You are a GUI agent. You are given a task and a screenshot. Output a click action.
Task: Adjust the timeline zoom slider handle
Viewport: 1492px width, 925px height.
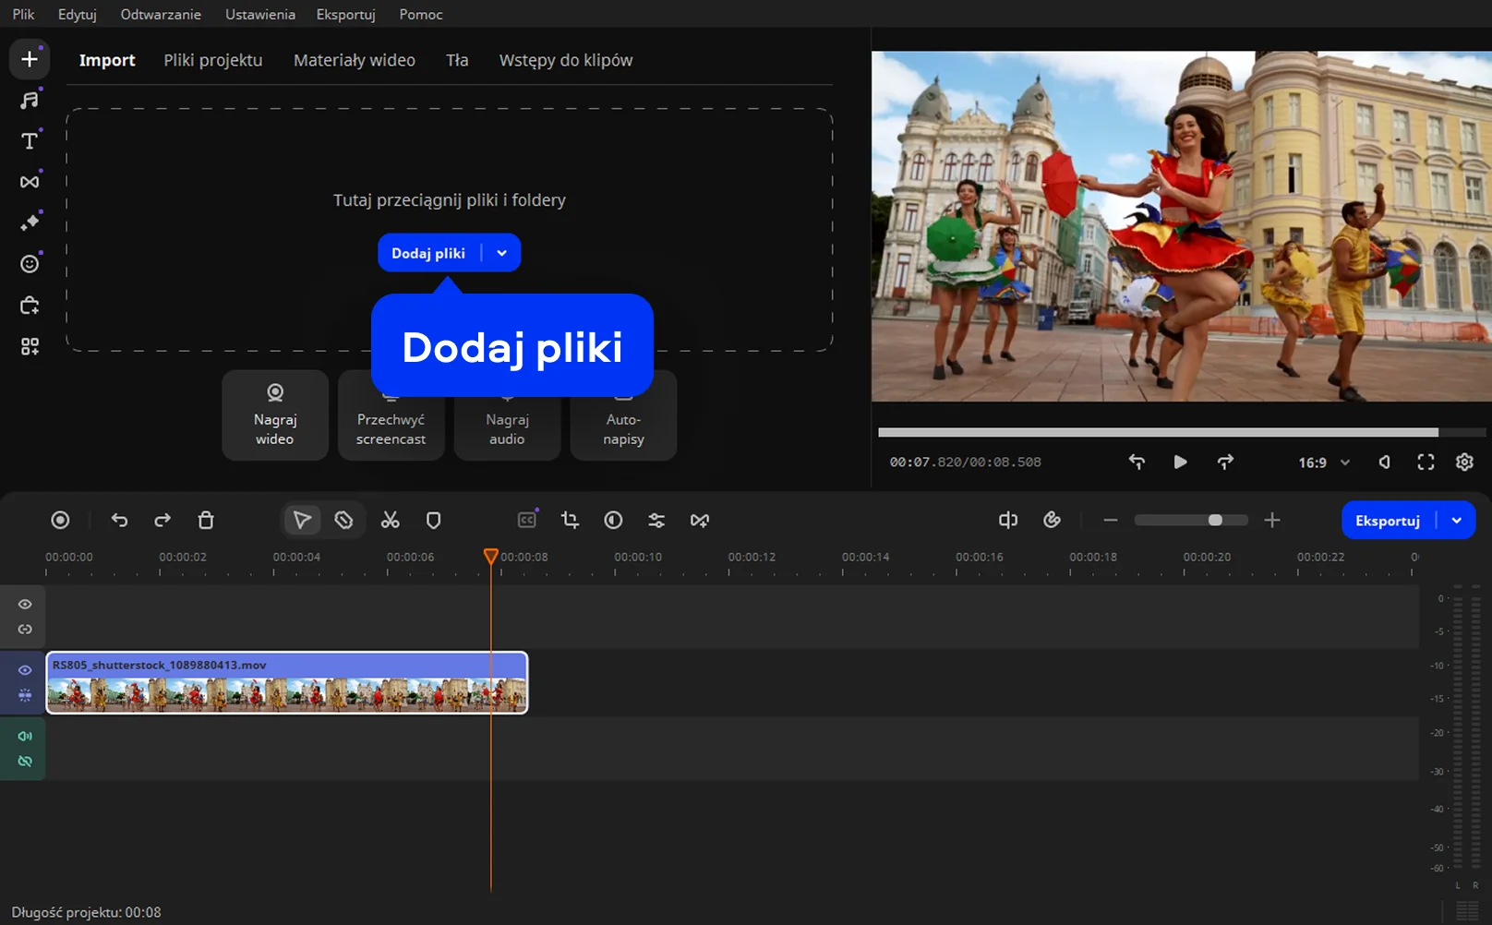click(1215, 521)
